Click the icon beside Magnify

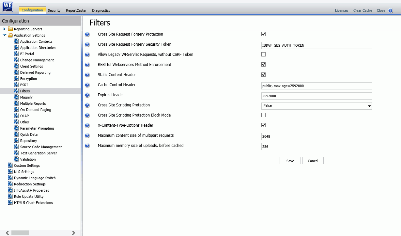[x=16, y=97]
